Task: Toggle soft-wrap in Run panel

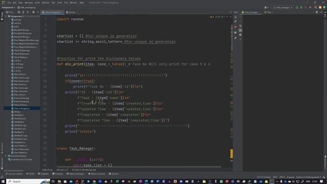Action: click(x=240, y=26)
